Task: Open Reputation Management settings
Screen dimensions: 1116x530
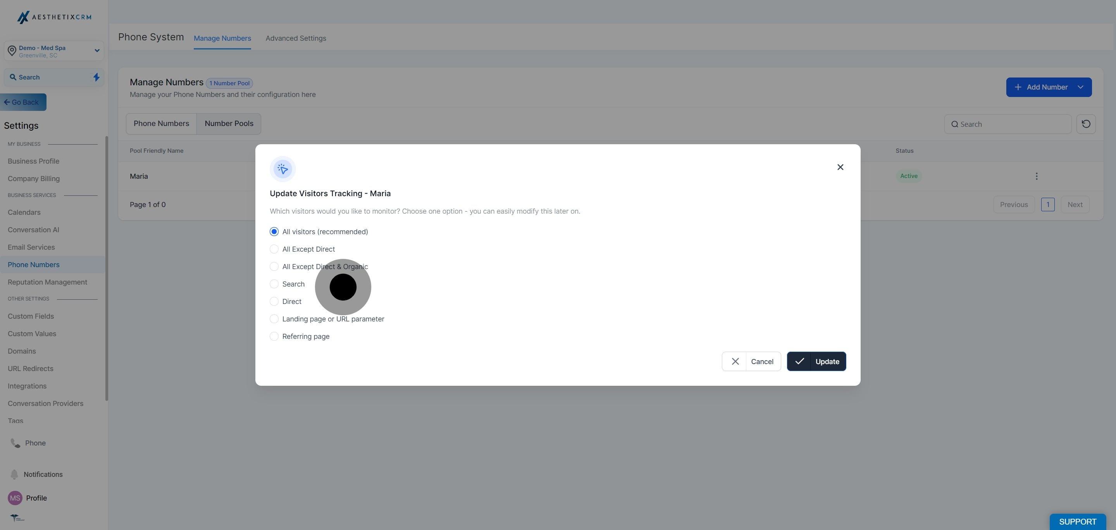Action: (x=47, y=282)
